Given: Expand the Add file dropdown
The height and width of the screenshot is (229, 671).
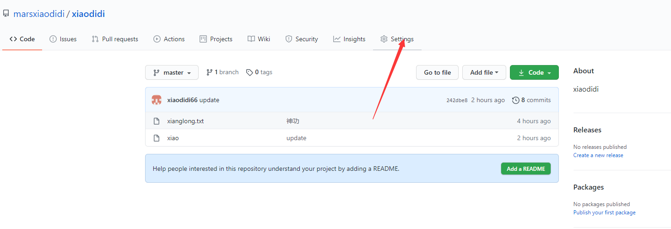Looking at the screenshot, I should point(484,72).
